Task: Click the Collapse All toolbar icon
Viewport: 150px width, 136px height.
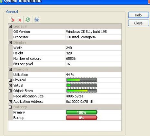Action: pos(19,20)
